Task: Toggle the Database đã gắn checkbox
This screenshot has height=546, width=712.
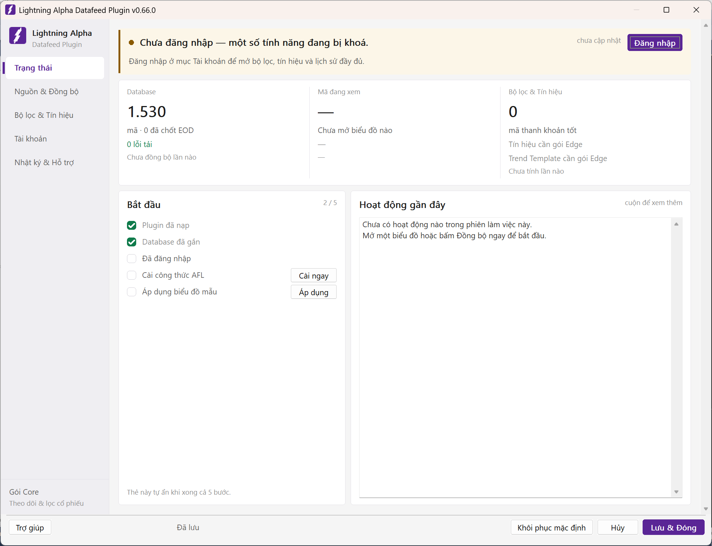Action: pos(132,242)
